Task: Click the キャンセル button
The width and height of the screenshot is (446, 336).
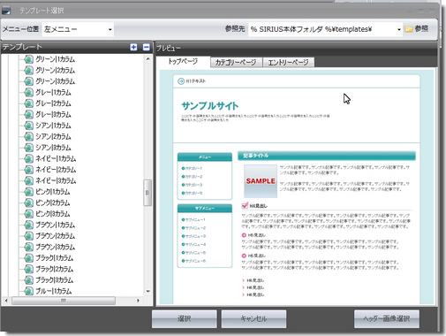Action: point(253,318)
